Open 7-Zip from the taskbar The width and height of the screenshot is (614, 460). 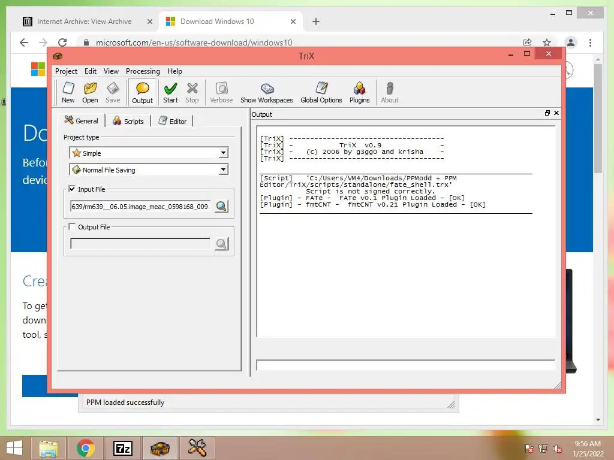pyautogui.click(x=122, y=448)
